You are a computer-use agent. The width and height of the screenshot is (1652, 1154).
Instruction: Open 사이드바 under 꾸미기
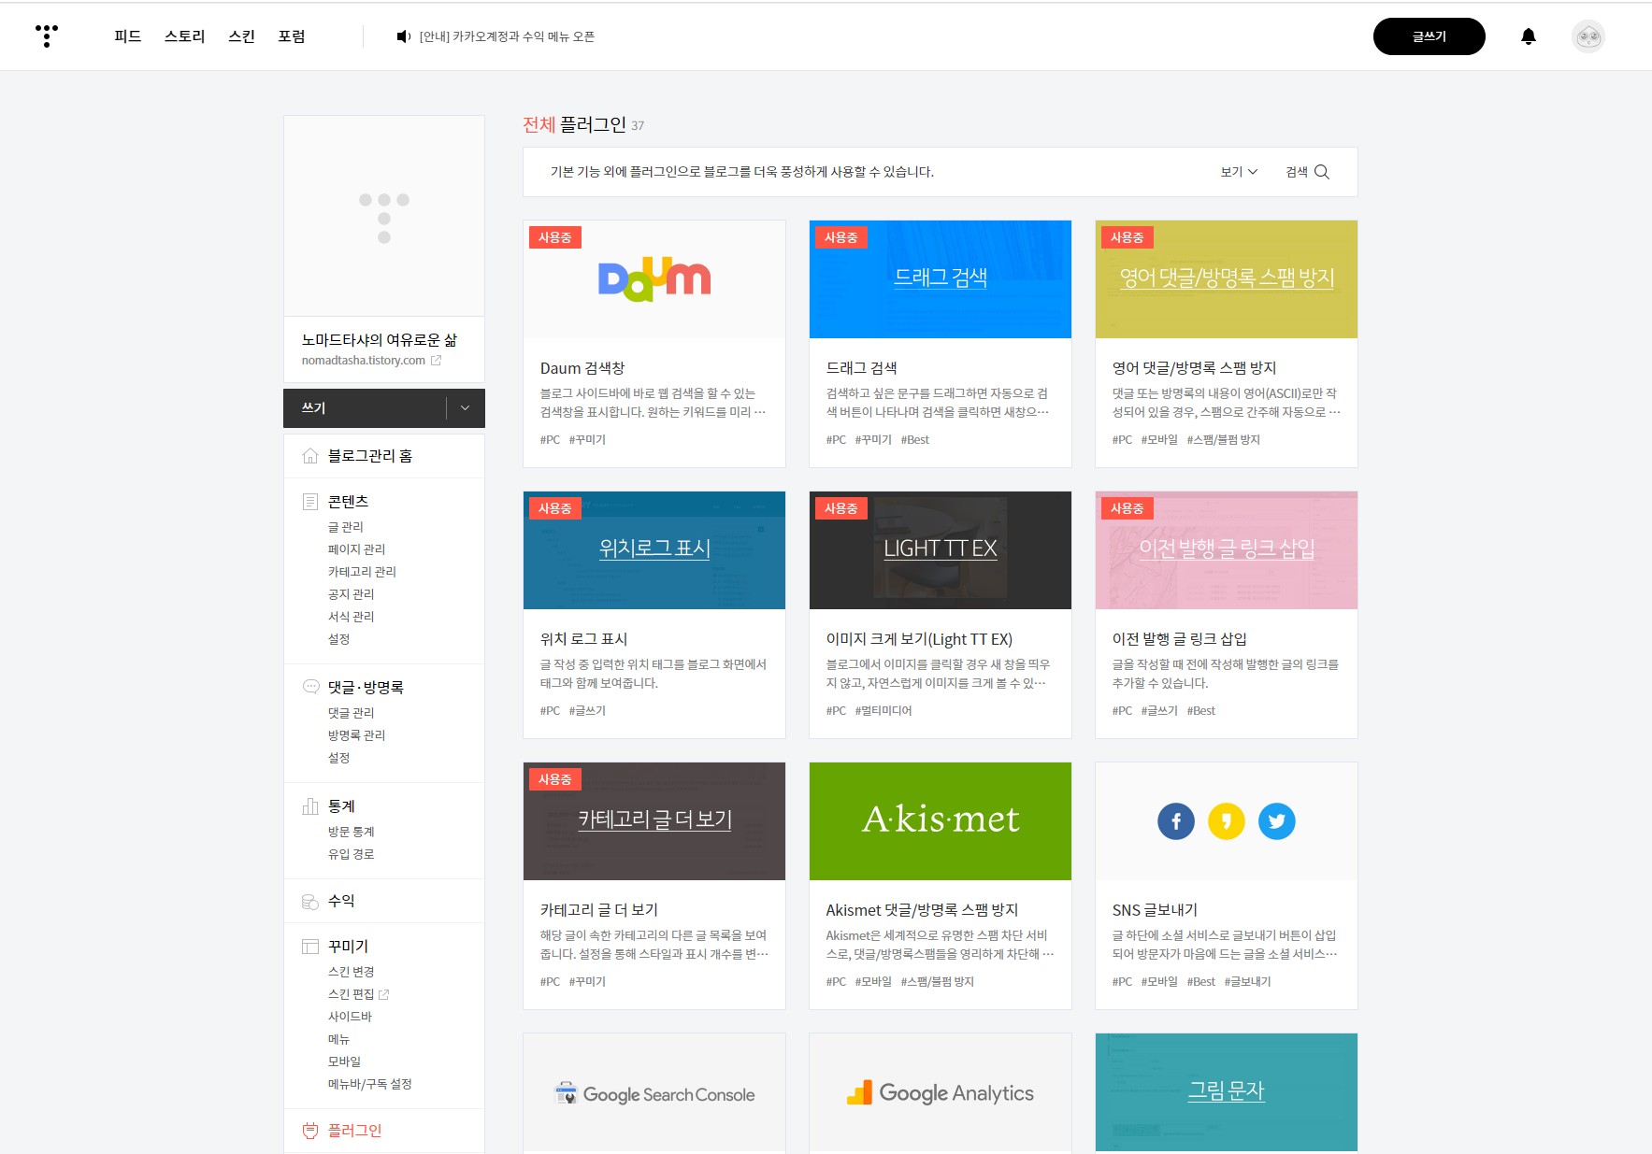(x=350, y=1017)
